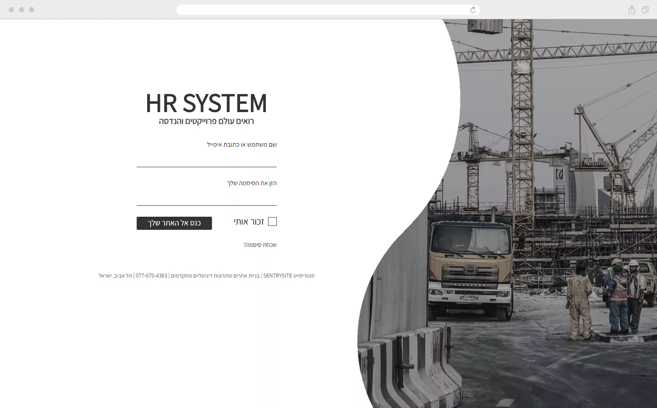Click the הזן את הסיסמה שלך label
This screenshot has width=657, height=408.
[252, 183]
